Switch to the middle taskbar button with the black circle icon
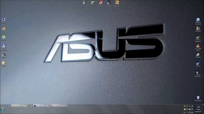Screen dimensions: 204x114 pos(41,106)
